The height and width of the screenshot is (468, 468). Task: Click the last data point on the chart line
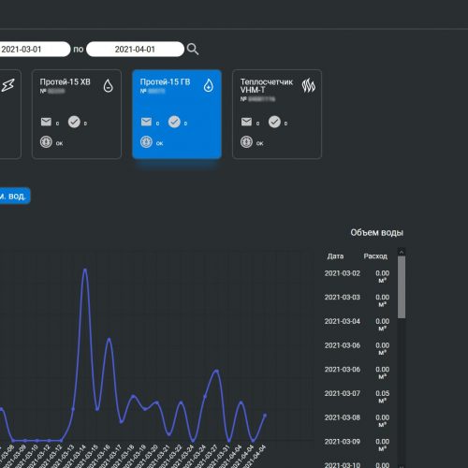265,416
